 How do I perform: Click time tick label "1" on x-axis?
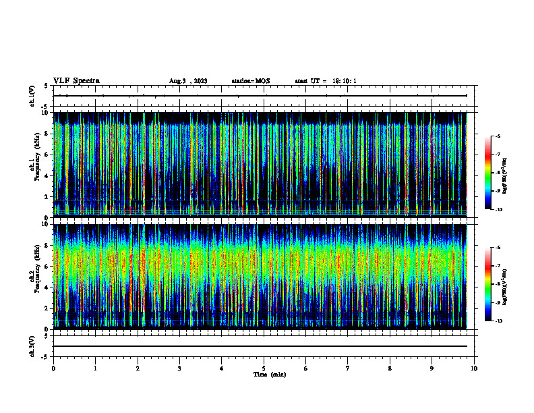[x=95, y=368]
